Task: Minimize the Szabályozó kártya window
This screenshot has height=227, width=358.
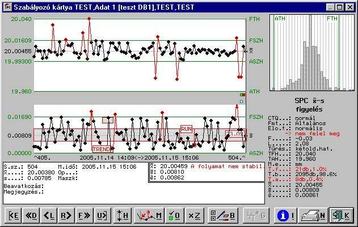Action: [x=330, y=7]
